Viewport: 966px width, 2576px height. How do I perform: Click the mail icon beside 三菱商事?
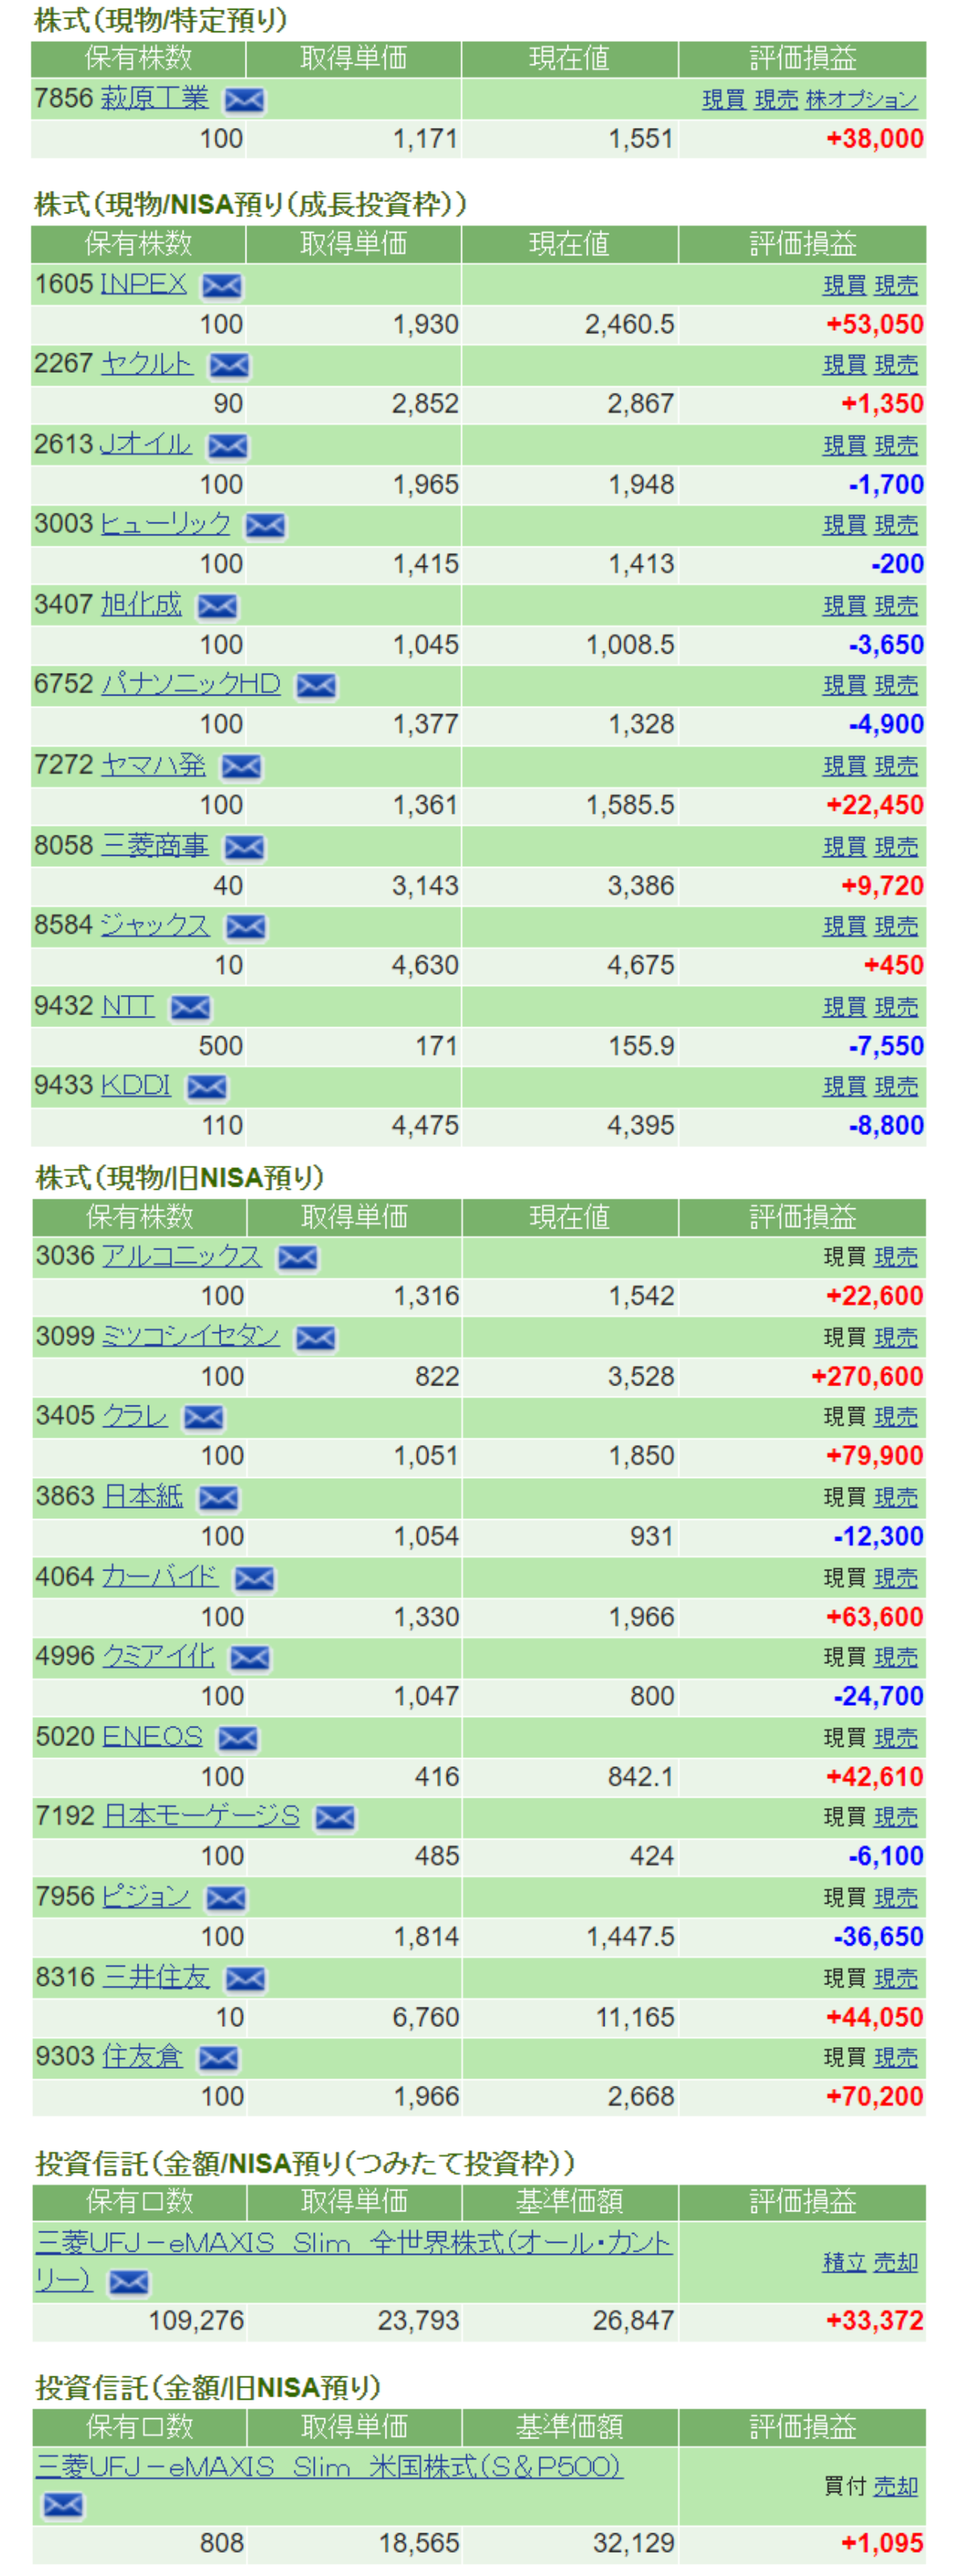pos(244,848)
